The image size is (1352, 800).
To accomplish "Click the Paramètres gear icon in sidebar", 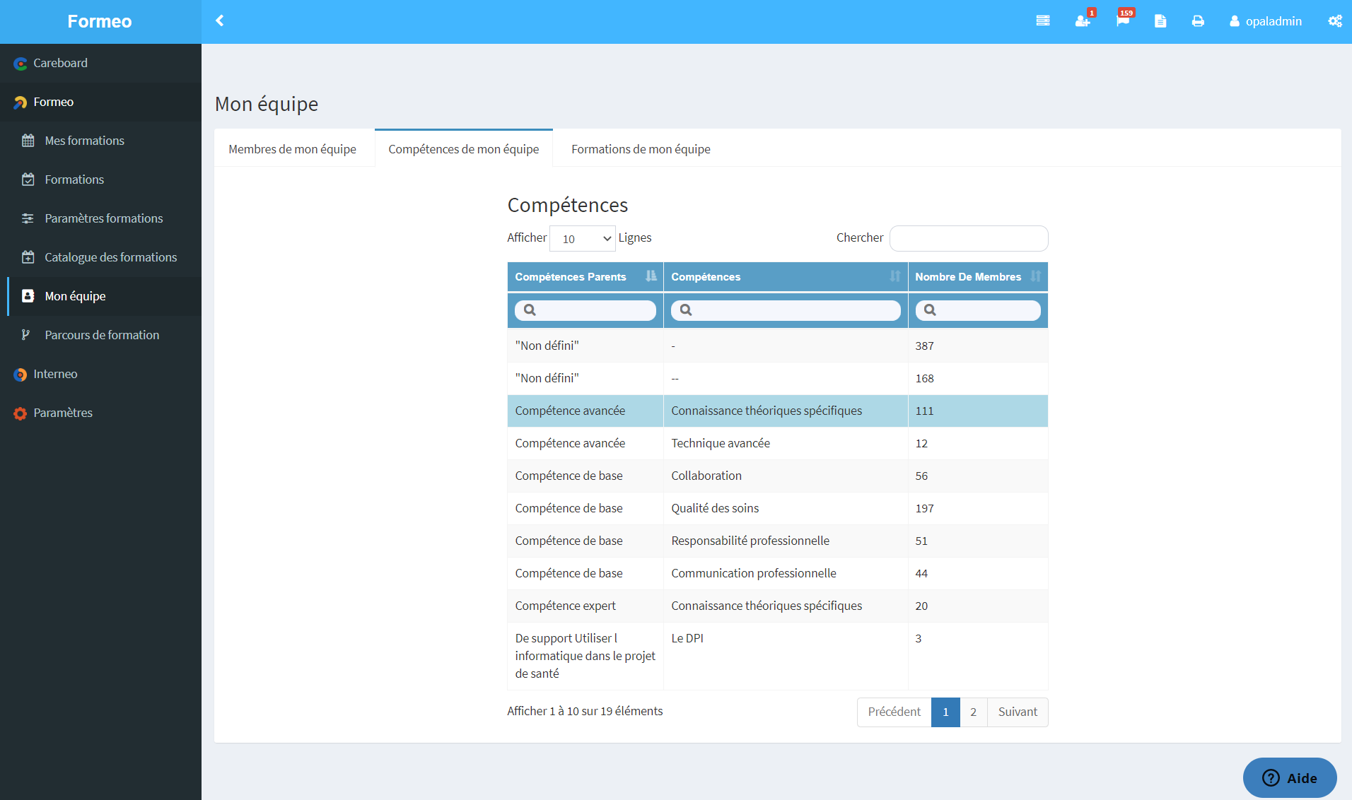I will [x=20, y=413].
